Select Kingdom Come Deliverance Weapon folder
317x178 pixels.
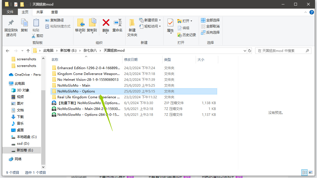tap(134, 74)
